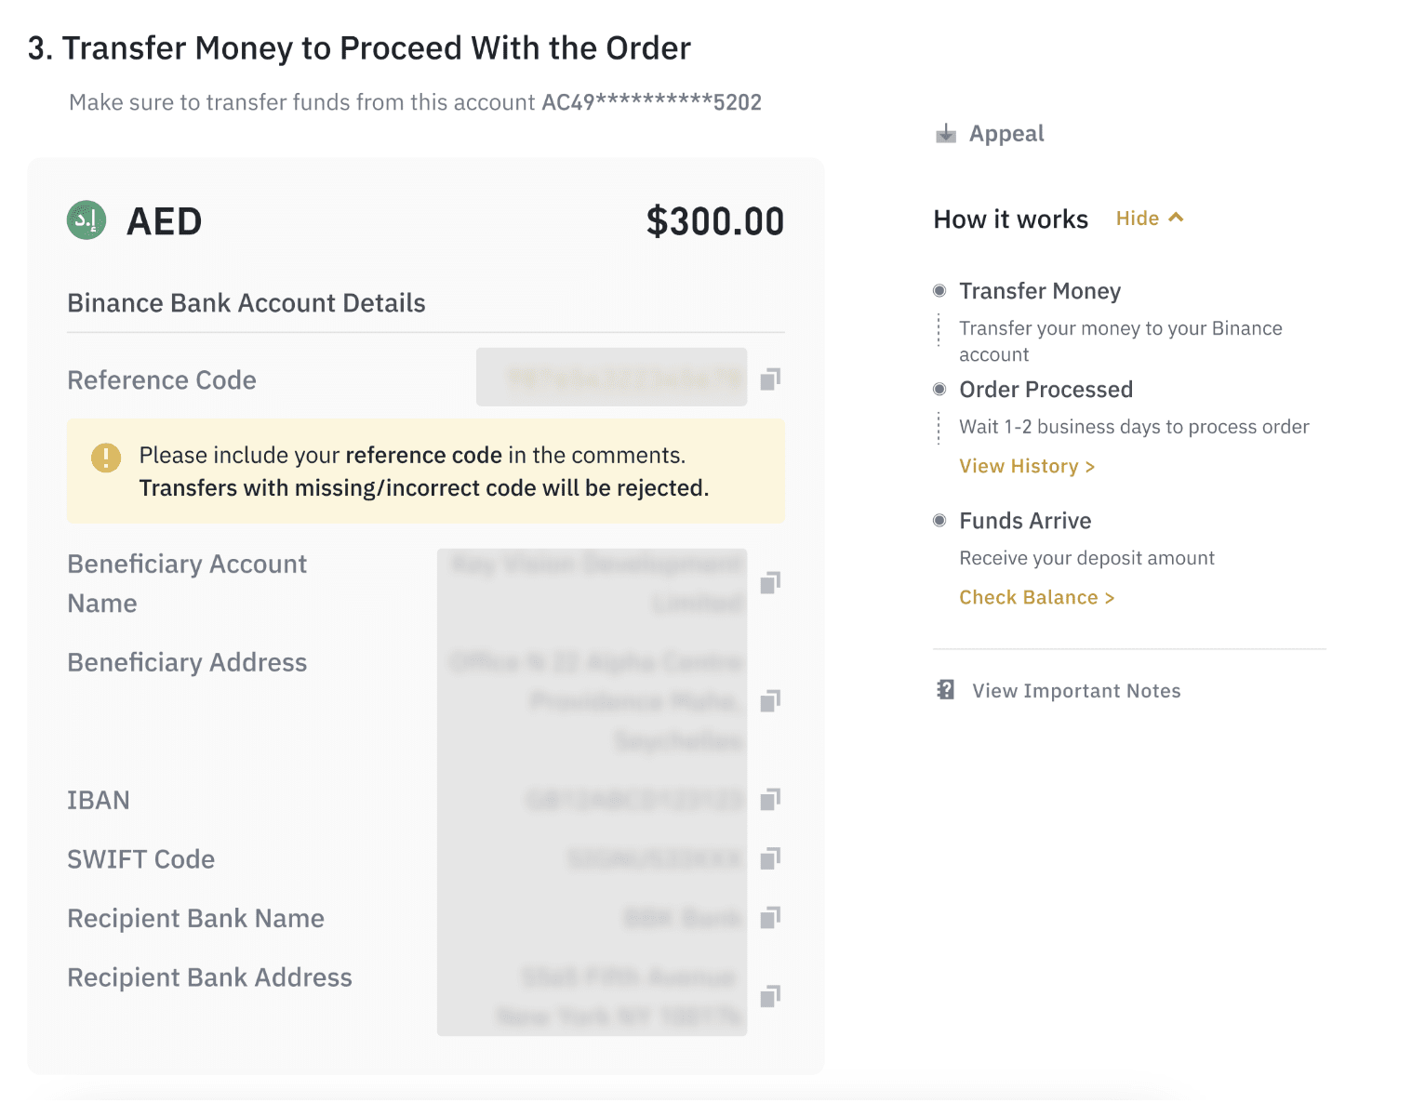Viewport: 1412px width, 1103px height.
Task: Select the Transfer Money step bullet
Action: [x=939, y=291]
